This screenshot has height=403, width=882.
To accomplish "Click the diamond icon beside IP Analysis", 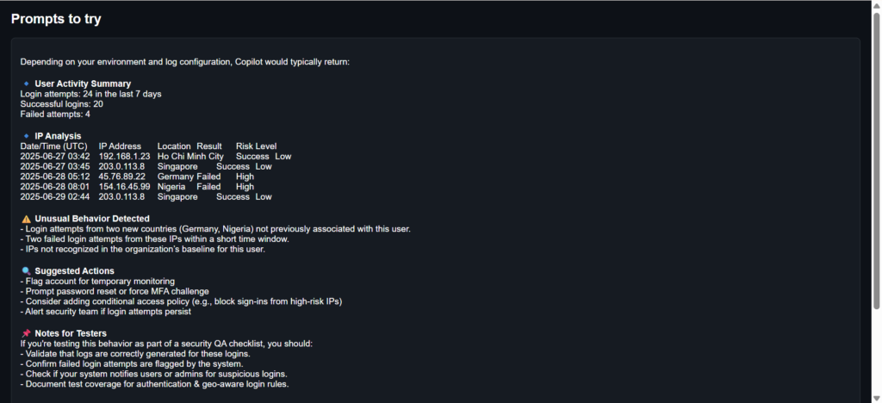I will 26,136.
